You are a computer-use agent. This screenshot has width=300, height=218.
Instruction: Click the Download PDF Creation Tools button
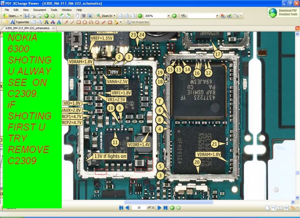coord(283,13)
